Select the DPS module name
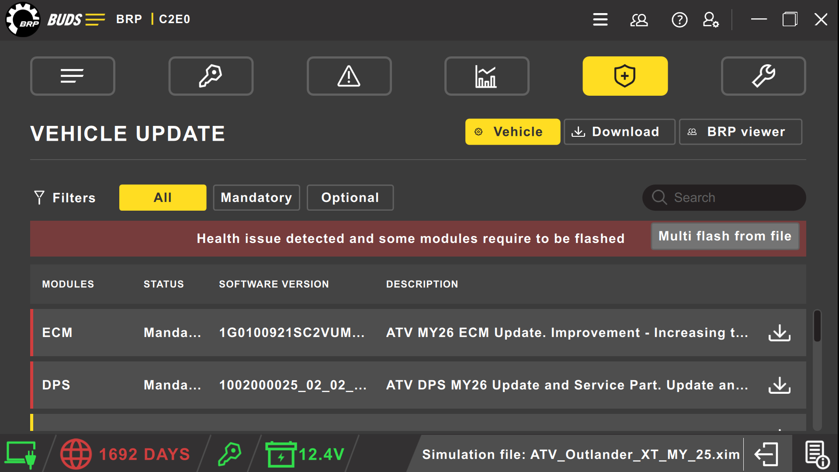The image size is (839, 472). pos(56,385)
